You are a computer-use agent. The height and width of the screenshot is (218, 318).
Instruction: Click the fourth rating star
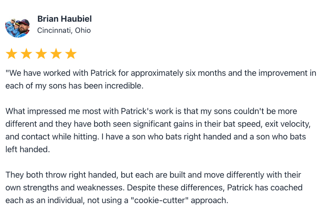[x=56, y=54]
